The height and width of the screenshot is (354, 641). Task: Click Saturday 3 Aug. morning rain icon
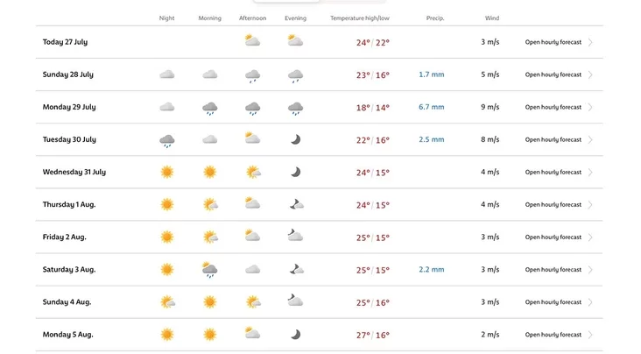(209, 270)
